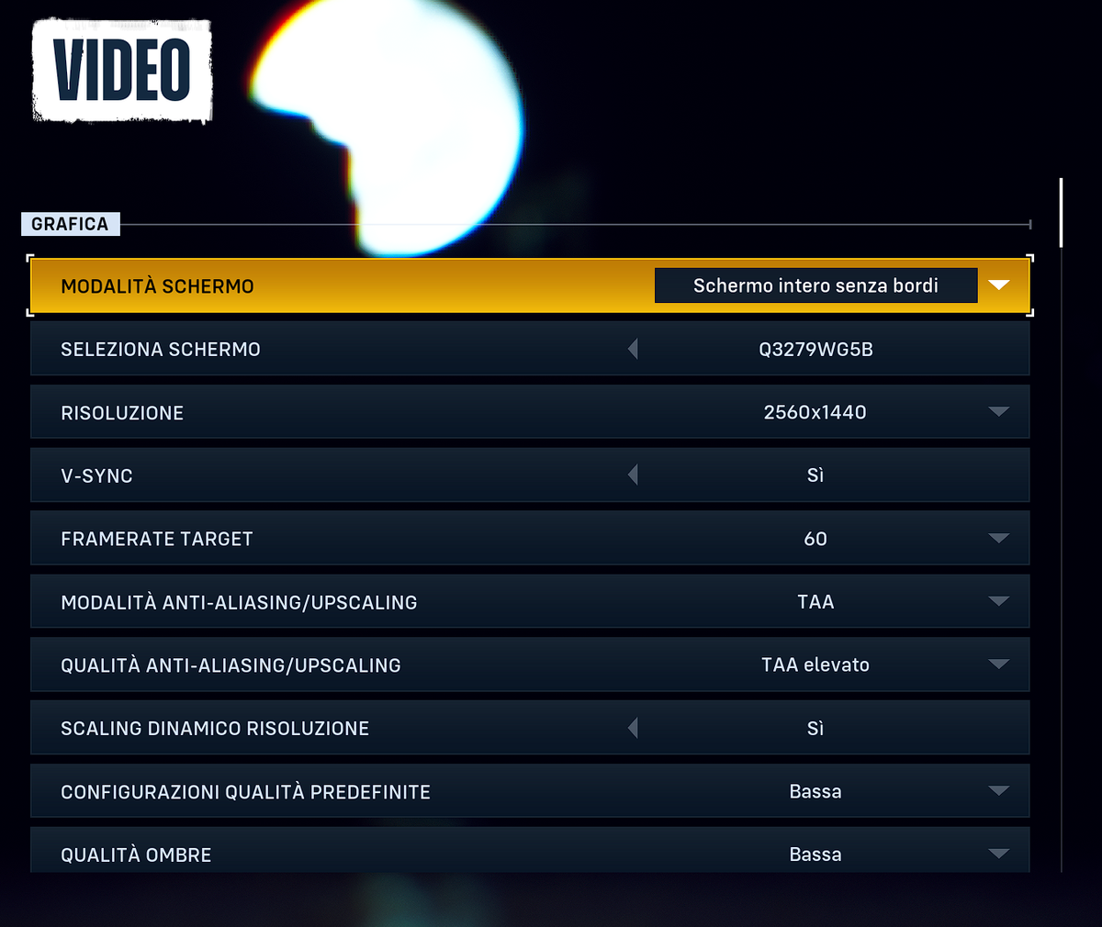1102x927 pixels.
Task: Select the Qualità Anti-Aliasing/Upscaling label
Action: [x=231, y=665]
